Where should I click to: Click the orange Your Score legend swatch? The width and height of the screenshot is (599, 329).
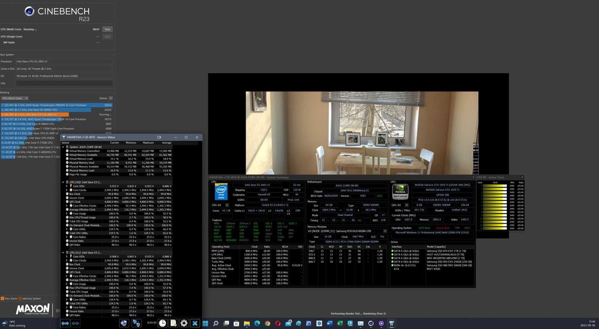coord(2,298)
